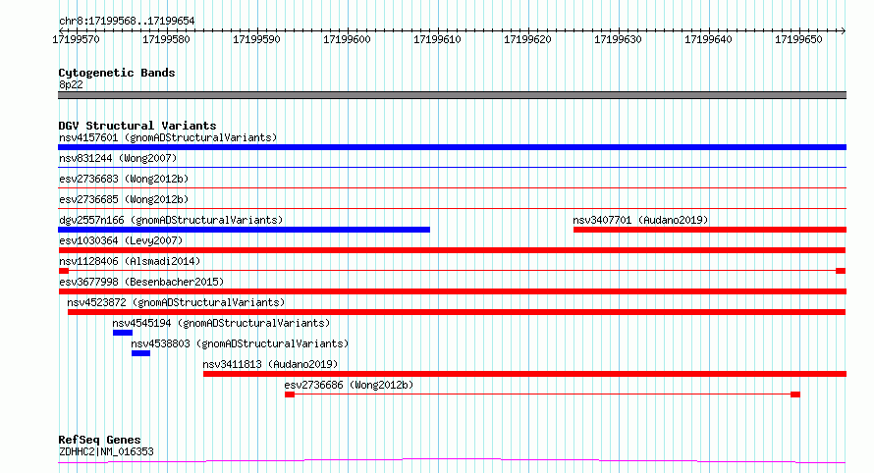This screenshot has width=874, height=473.
Task: Click the small blue bar under nsv4538803
Action: click(x=141, y=353)
